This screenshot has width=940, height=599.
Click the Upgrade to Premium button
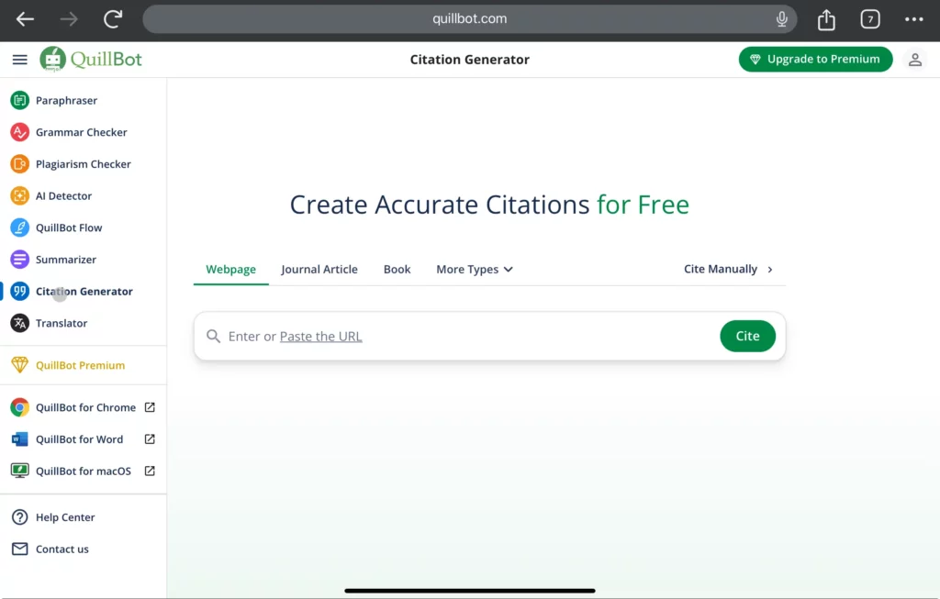[815, 60]
